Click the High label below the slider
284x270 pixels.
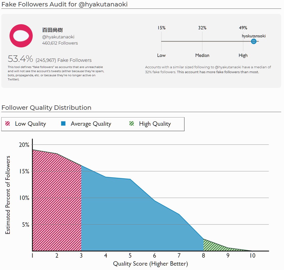243,55
